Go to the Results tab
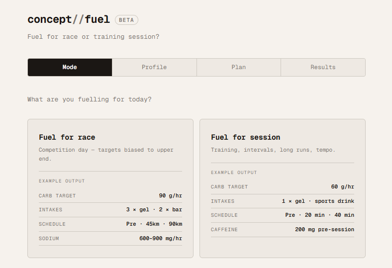Screen dimensions: 392x268 point(323,67)
